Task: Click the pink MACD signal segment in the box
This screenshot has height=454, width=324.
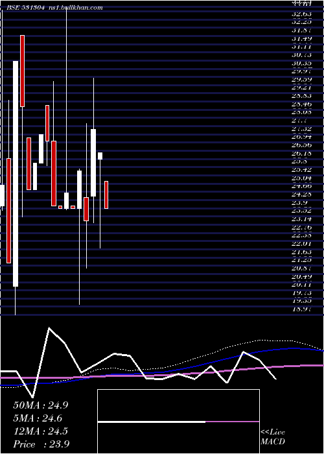Action: [232, 422]
